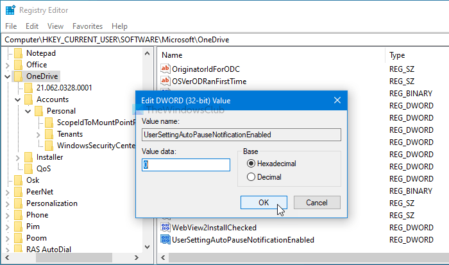Click the Value data input field
The width and height of the screenshot is (449, 265).
click(x=186, y=165)
